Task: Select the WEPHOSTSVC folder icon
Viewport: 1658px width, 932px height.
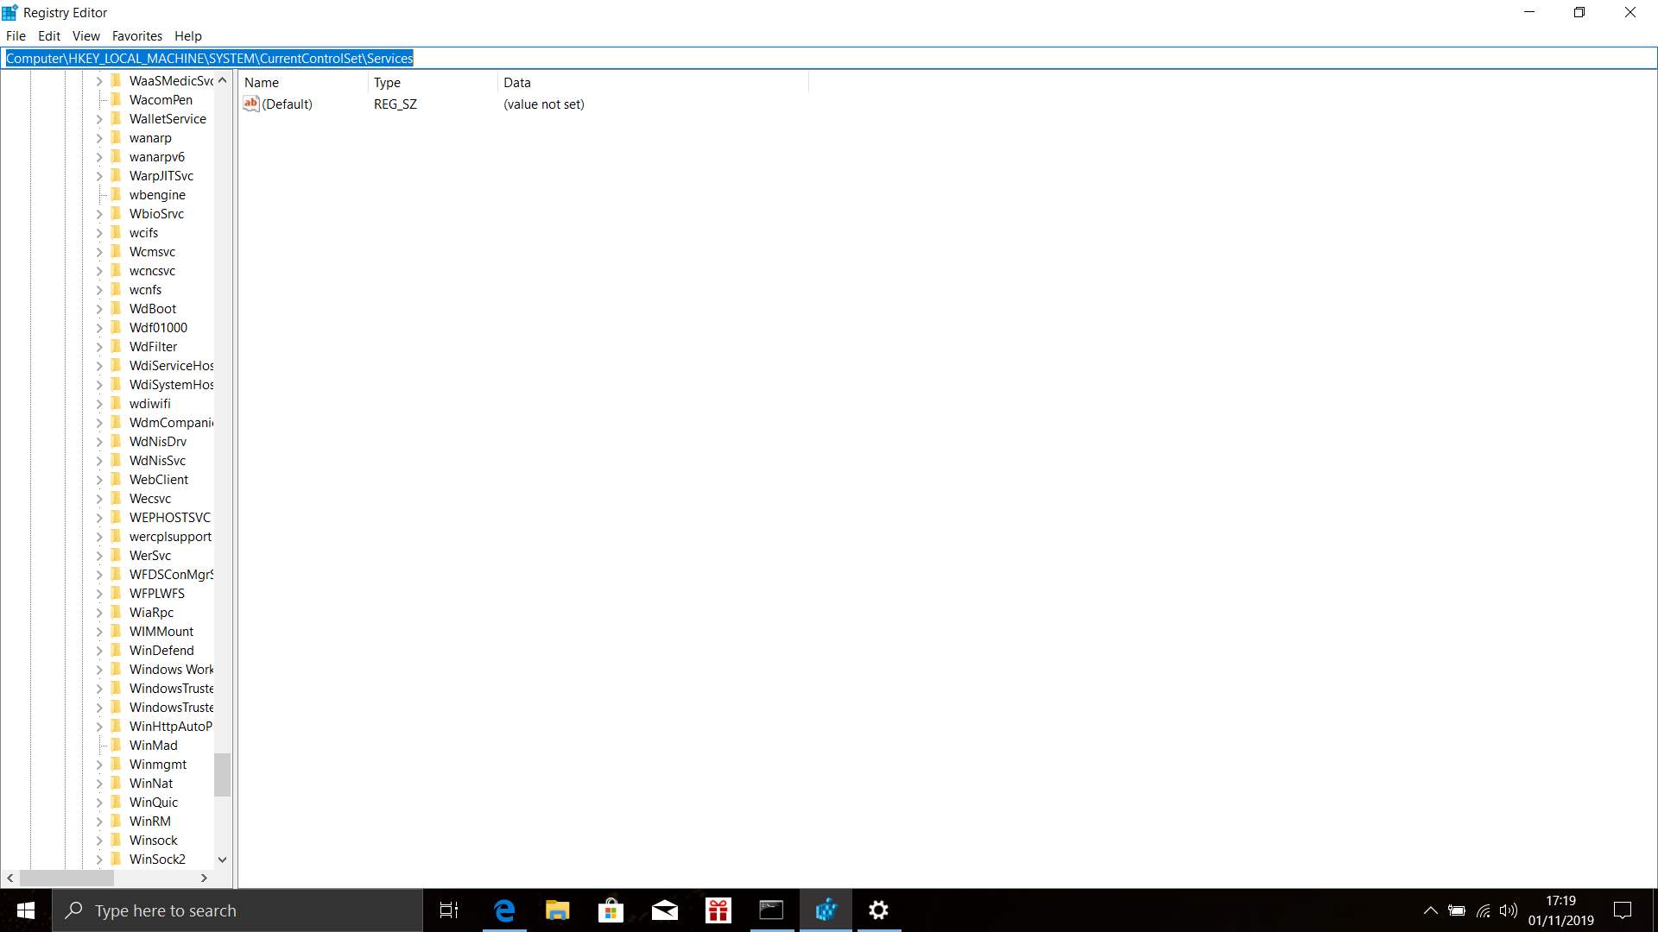Action: (117, 517)
